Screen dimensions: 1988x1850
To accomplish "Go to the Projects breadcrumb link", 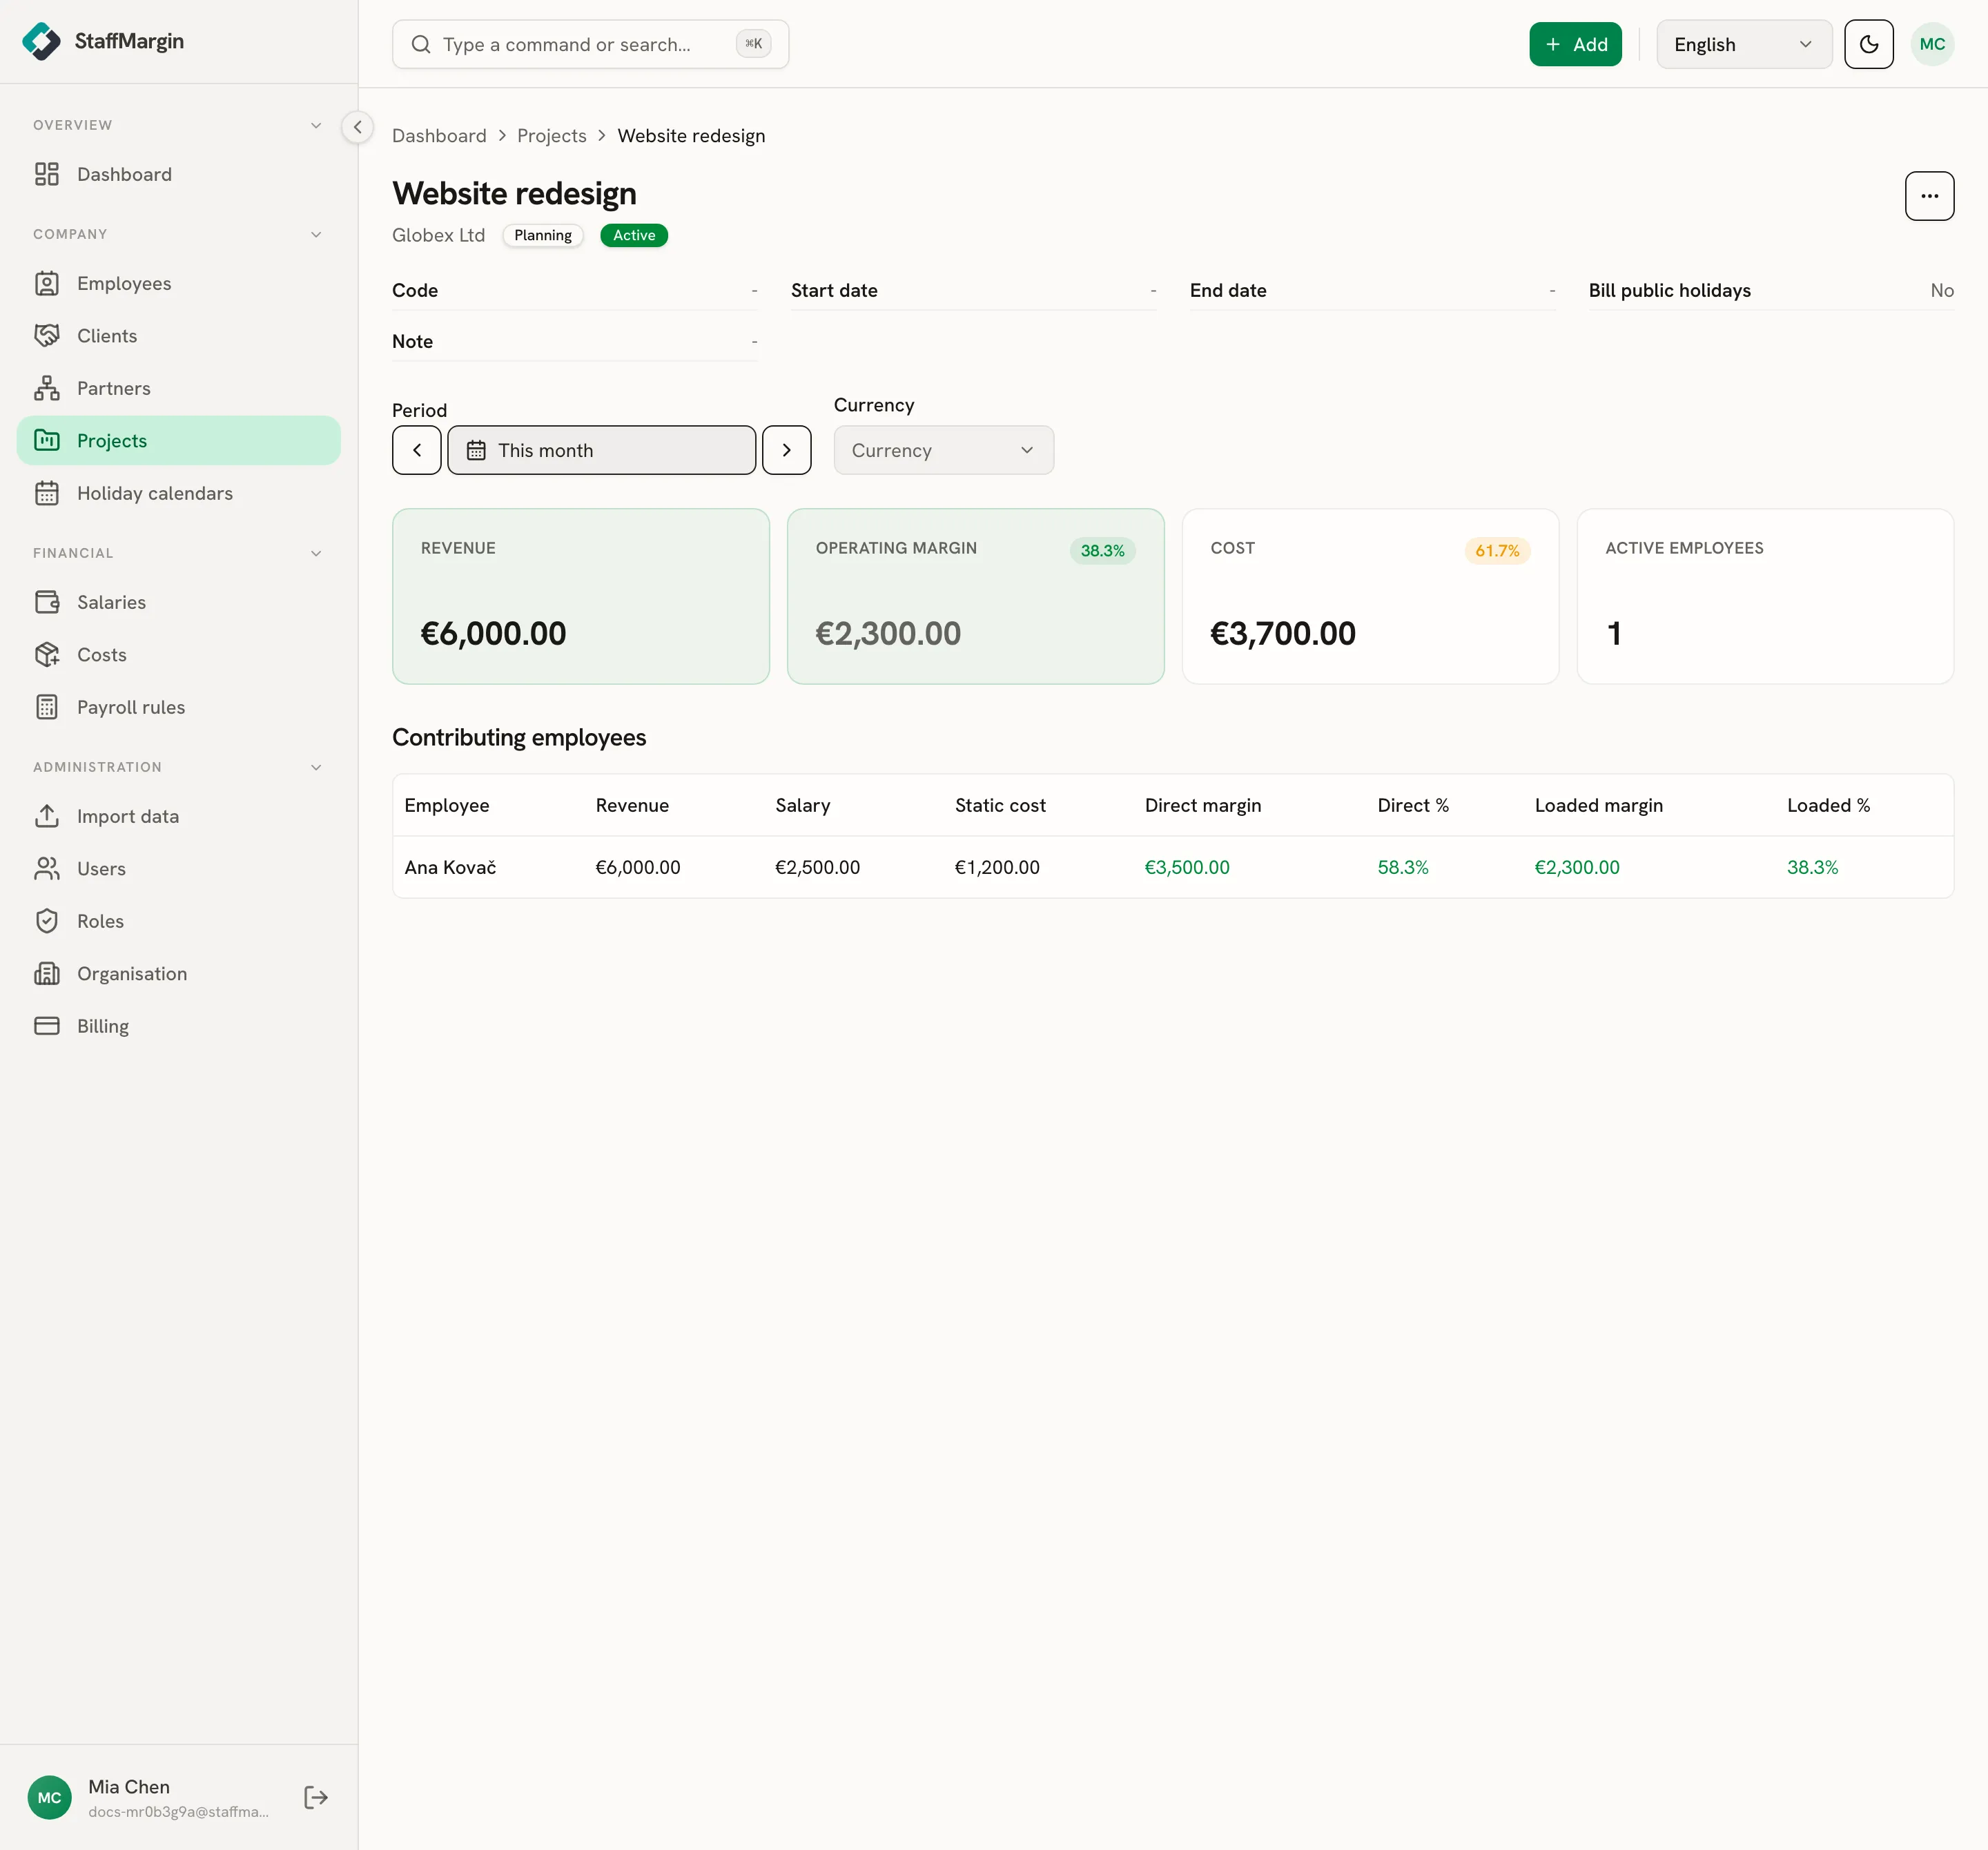I will click(551, 136).
